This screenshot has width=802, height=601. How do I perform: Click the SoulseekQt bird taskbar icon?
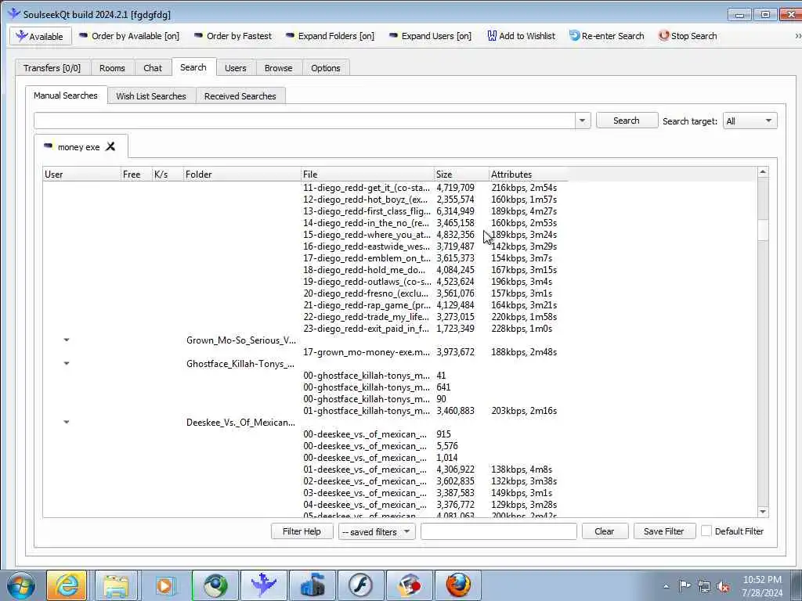click(x=264, y=585)
